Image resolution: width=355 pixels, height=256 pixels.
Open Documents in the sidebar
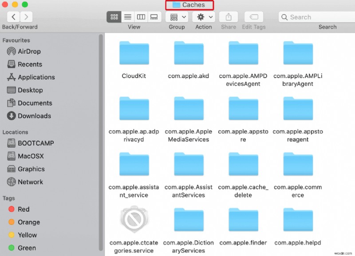[30, 103]
